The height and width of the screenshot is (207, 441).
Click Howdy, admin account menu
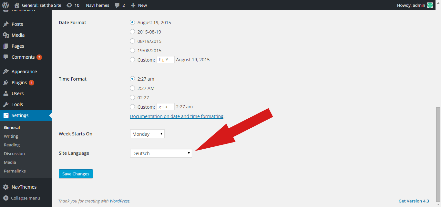[x=411, y=5]
